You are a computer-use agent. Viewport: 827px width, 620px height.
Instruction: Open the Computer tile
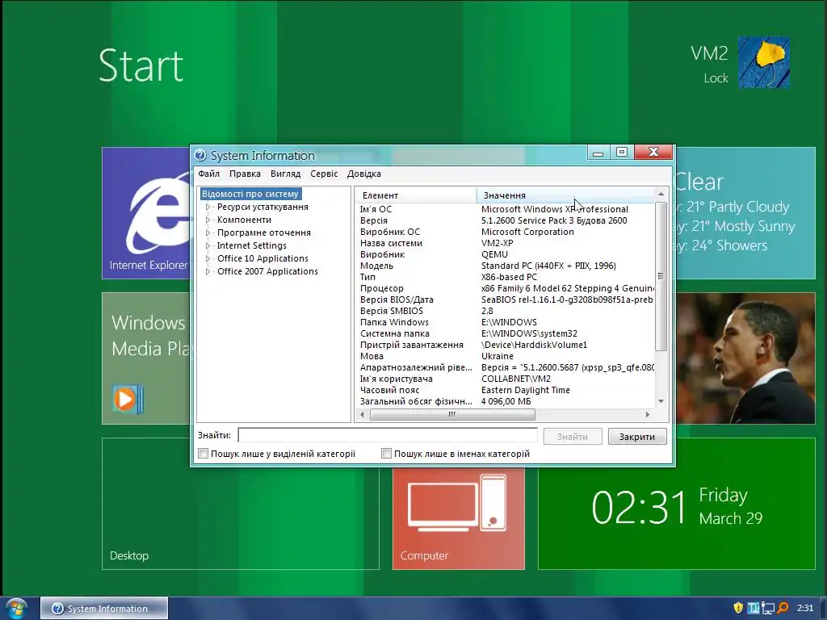click(459, 519)
